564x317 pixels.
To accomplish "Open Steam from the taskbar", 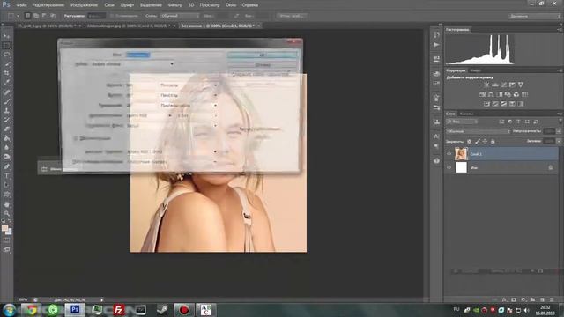I will pyautogui.click(x=162, y=309).
